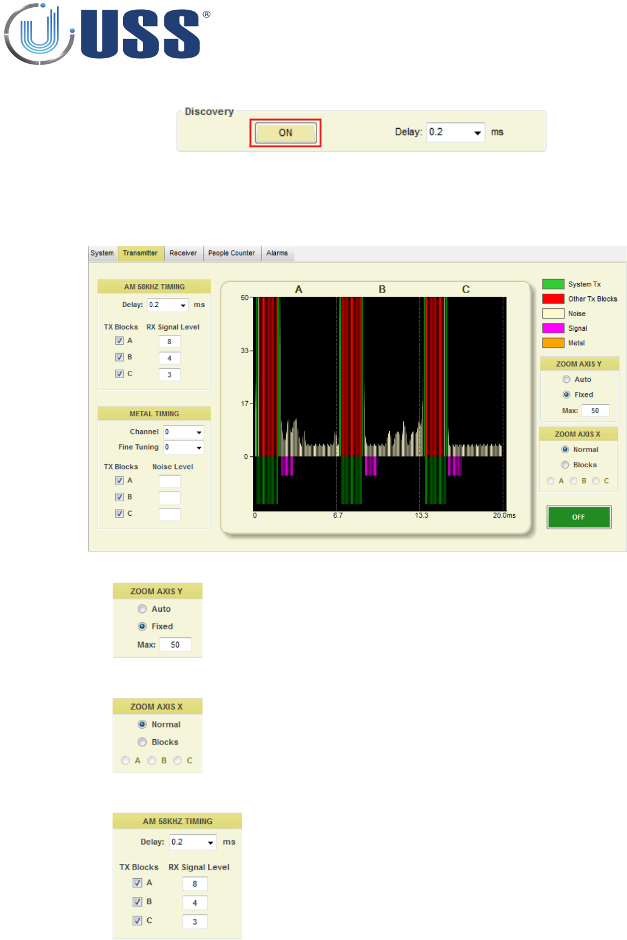
Task: Open the AM 58KHZ Delay dropdown in the Transmitter window
Action: point(168,305)
